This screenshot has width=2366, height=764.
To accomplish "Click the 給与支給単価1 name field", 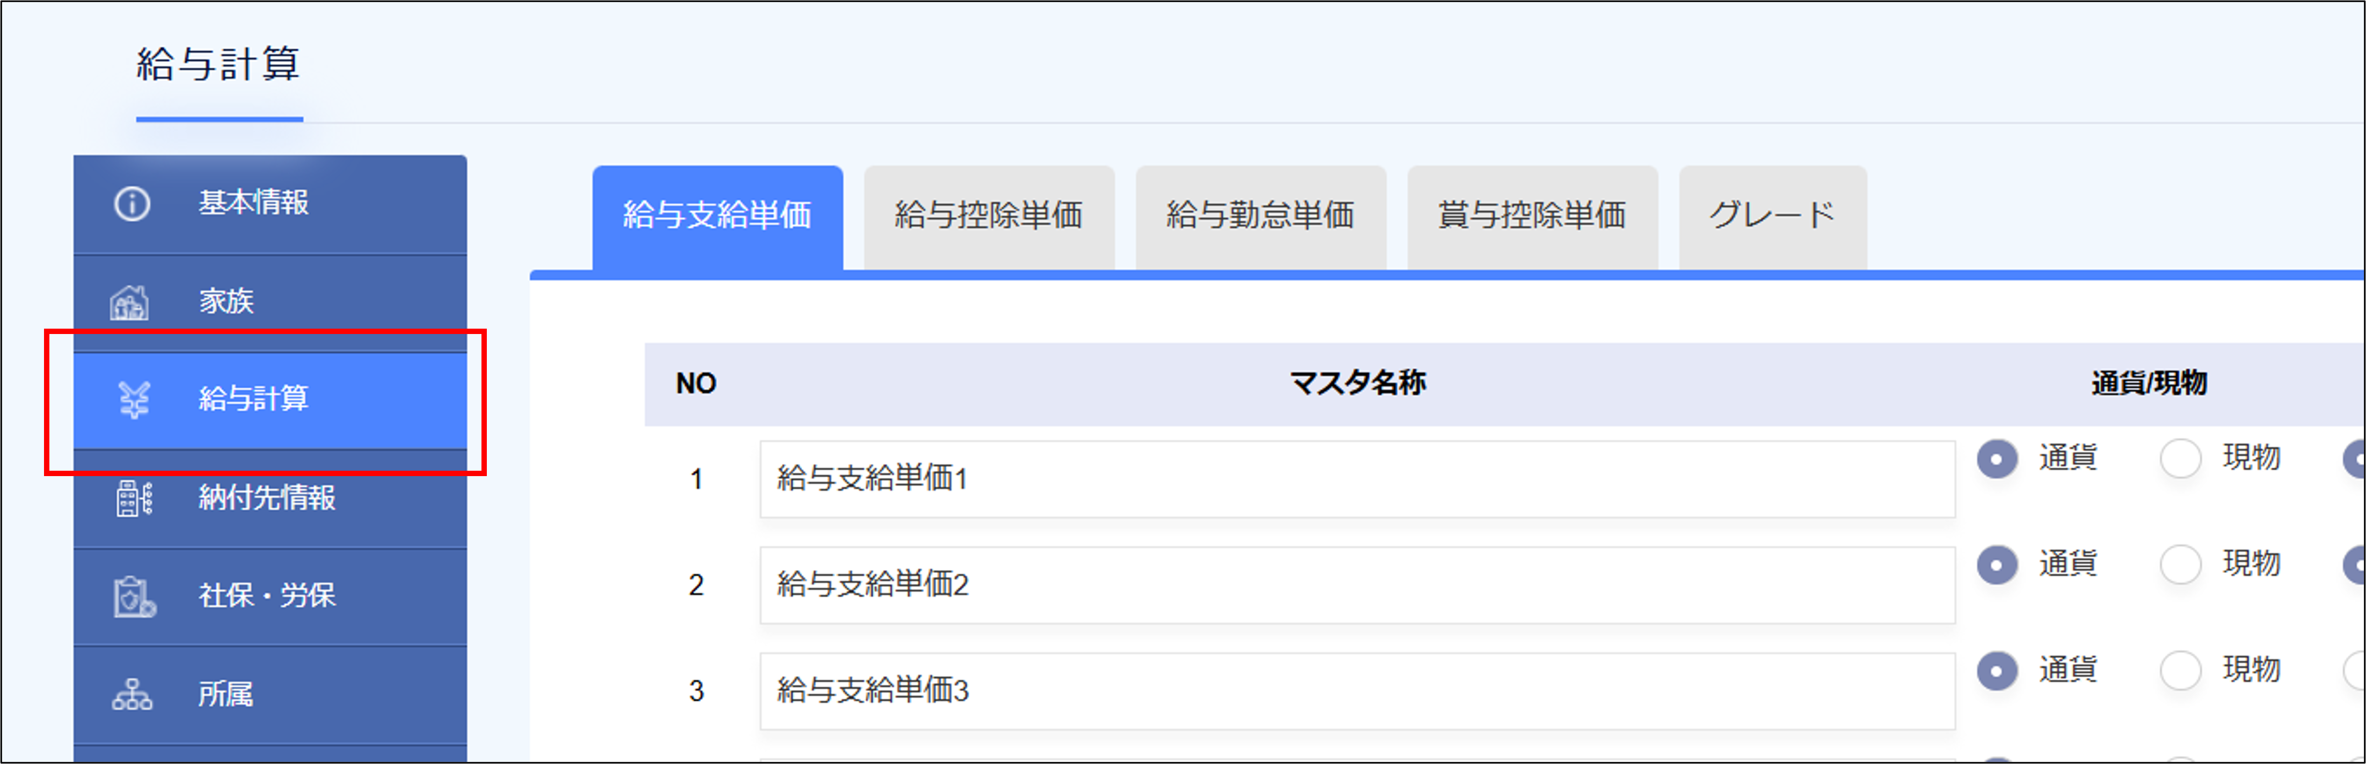I will [1356, 480].
